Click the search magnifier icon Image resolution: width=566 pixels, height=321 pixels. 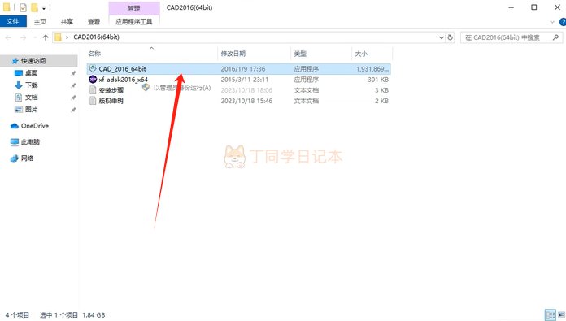tap(555, 37)
